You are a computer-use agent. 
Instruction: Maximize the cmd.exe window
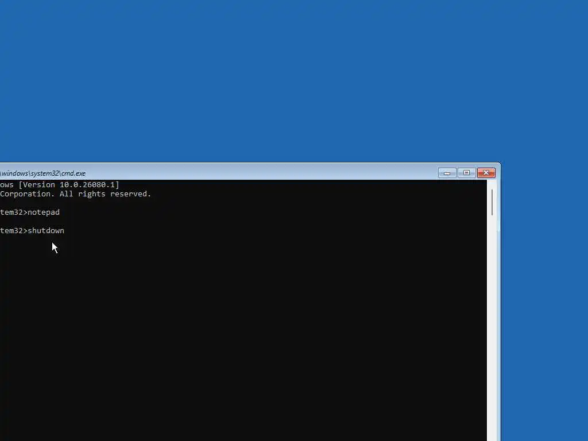point(466,173)
